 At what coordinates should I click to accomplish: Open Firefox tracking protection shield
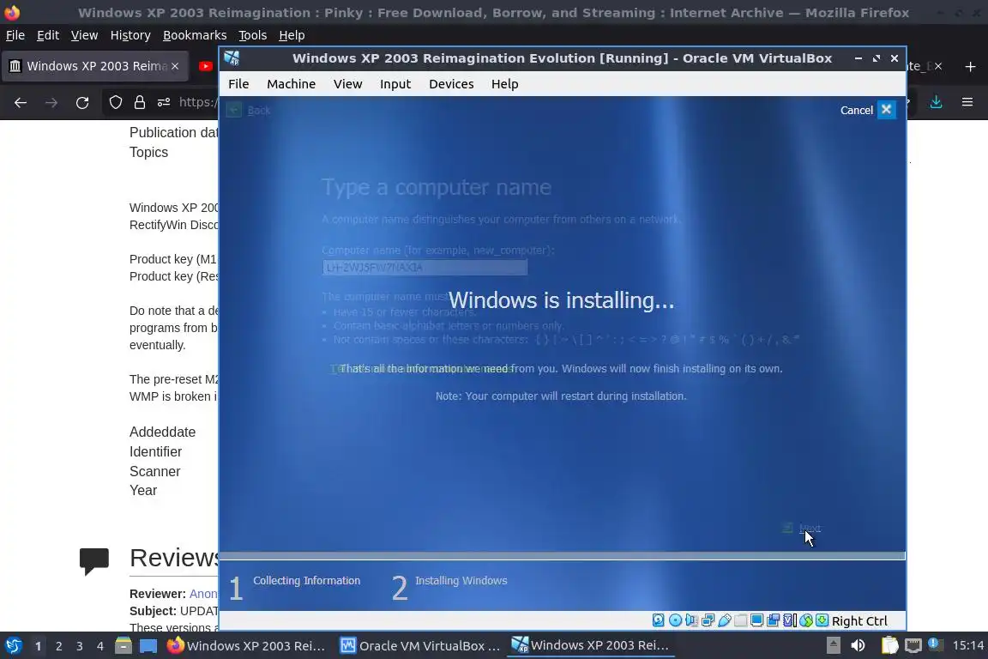pyautogui.click(x=115, y=102)
